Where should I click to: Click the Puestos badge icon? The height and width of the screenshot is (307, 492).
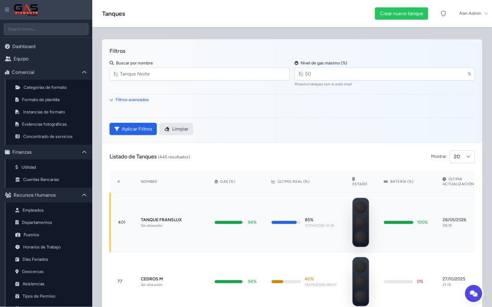click(18, 235)
